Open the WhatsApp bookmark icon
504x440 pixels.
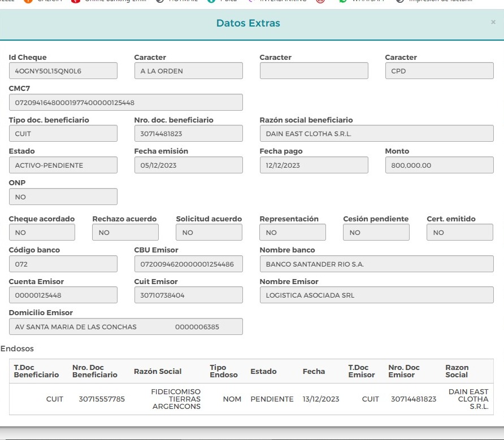[342, 1]
